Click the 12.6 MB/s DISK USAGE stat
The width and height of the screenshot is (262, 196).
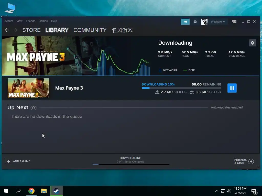click(237, 54)
